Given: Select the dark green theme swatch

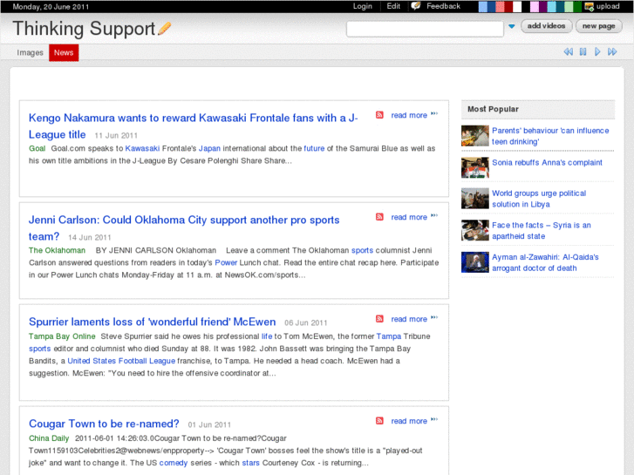Looking at the screenshot, I should pos(577,6).
